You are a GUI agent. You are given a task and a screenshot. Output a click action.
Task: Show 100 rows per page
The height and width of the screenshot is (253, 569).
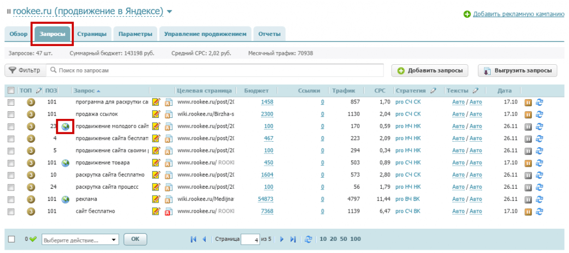click(x=356, y=239)
